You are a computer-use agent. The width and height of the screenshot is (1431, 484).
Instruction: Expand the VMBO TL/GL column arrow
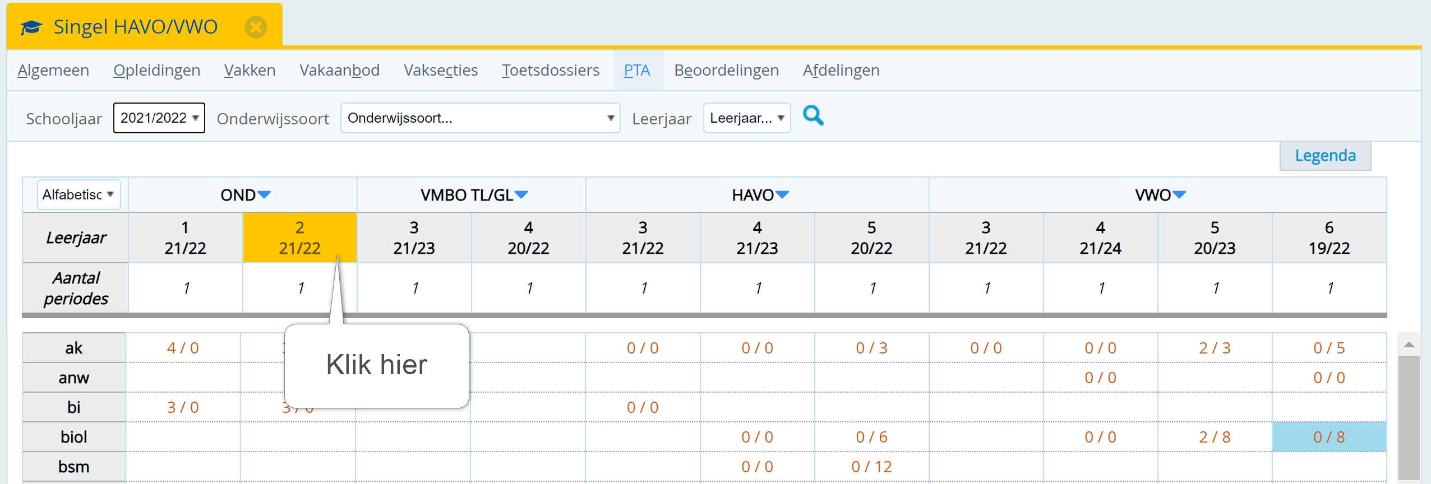(x=521, y=194)
